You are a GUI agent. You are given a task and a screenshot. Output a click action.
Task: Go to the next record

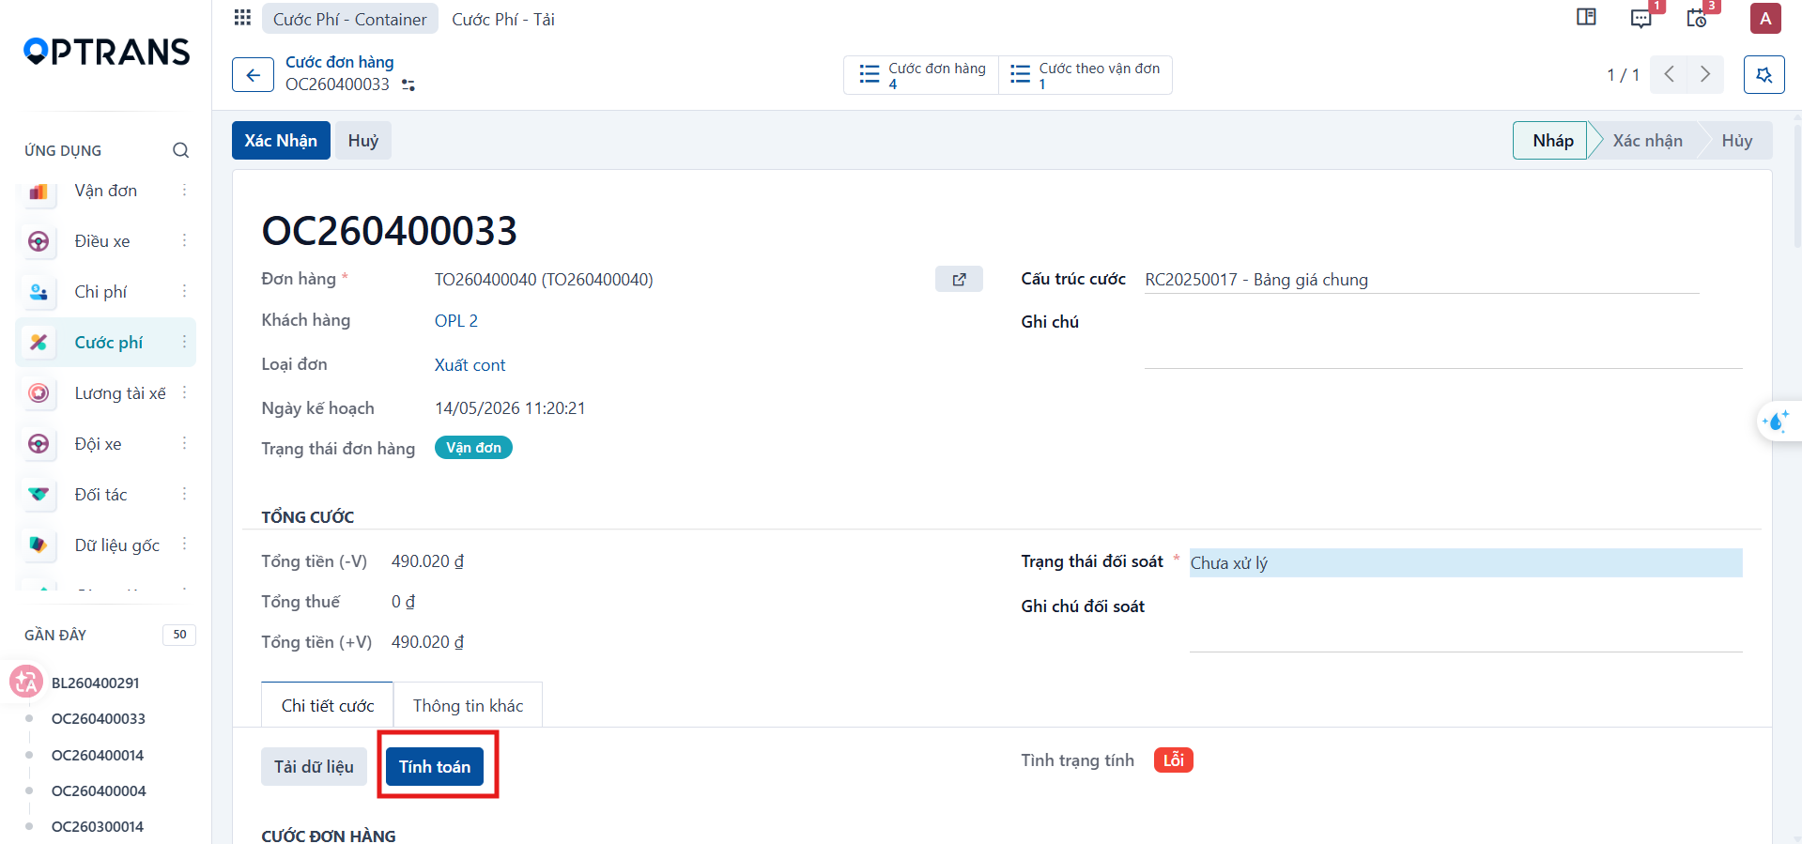tap(1705, 74)
